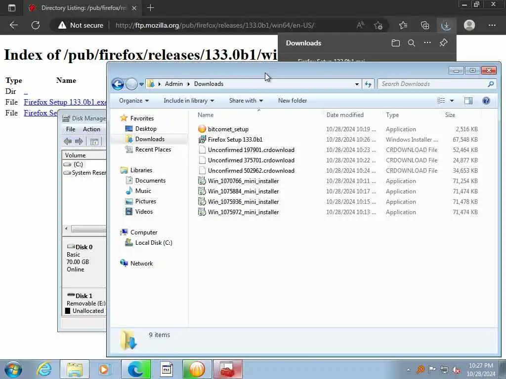Open BitComet taskbar icon
506x379 pixels.
click(x=197, y=370)
